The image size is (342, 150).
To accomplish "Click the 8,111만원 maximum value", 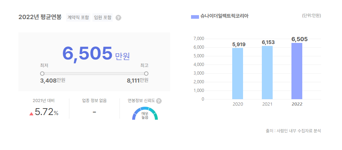I will [x=138, y=80].
